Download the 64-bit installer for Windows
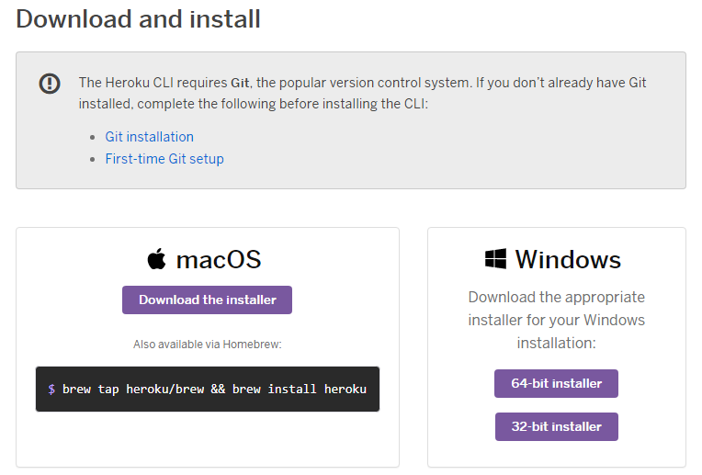Viewport: 702px width, 475px height. [x=556, y=384]
